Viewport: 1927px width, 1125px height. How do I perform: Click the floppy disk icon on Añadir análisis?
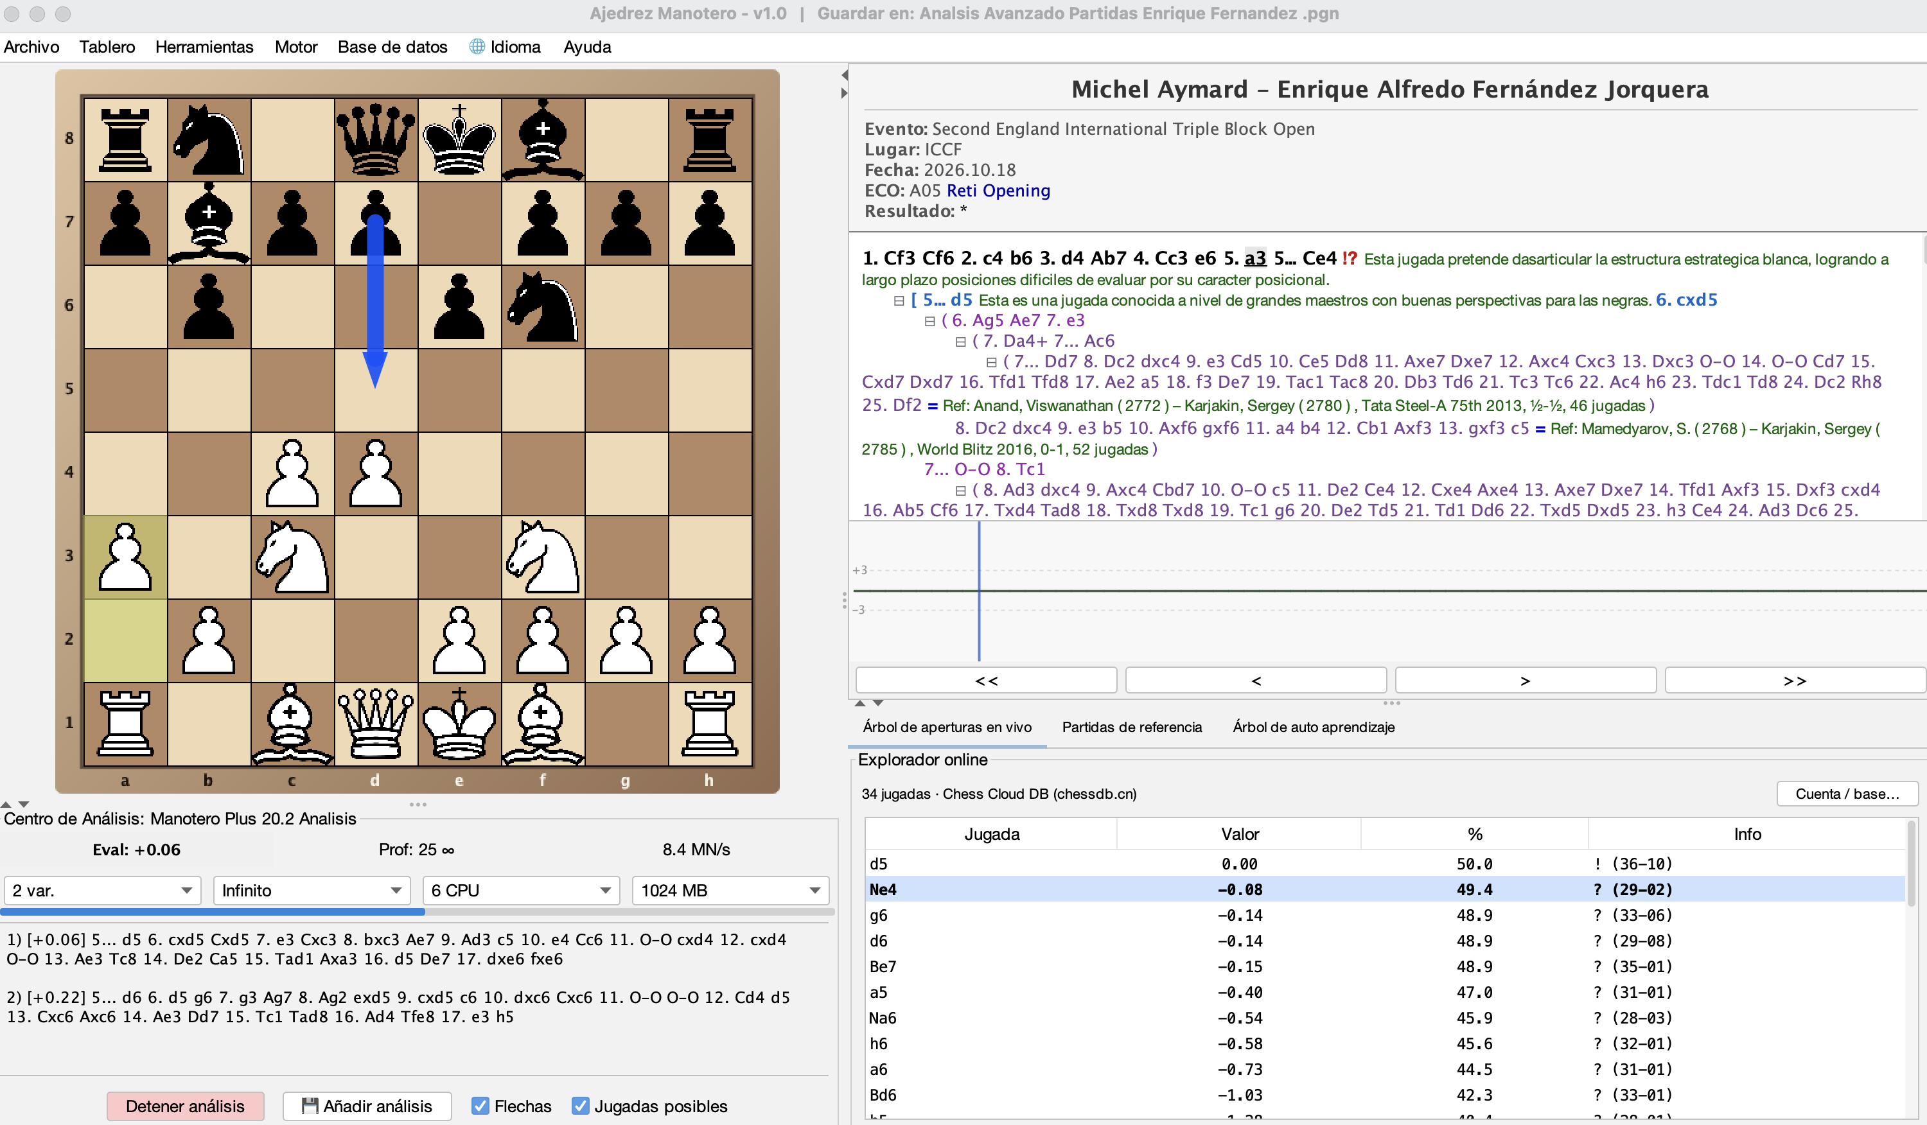[x=310, y=1106]
